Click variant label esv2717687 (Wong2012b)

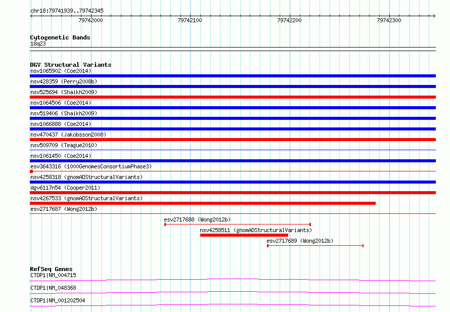pyautogui.click(x=64, y=209)
